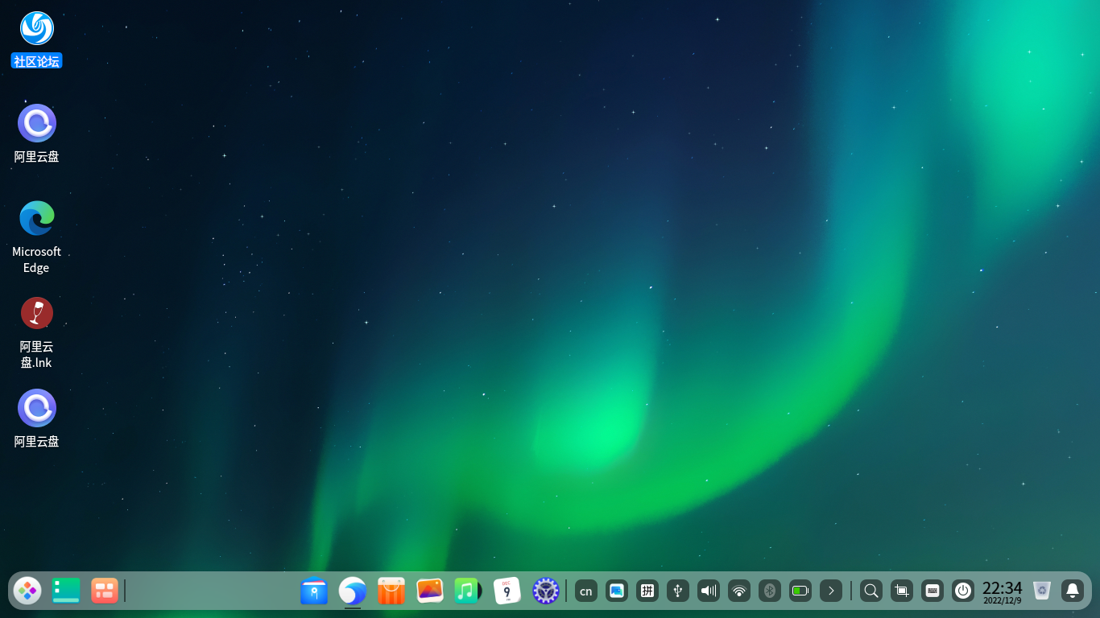Mute the system volume
This screenshot has width=1100, height=618.
708,591
